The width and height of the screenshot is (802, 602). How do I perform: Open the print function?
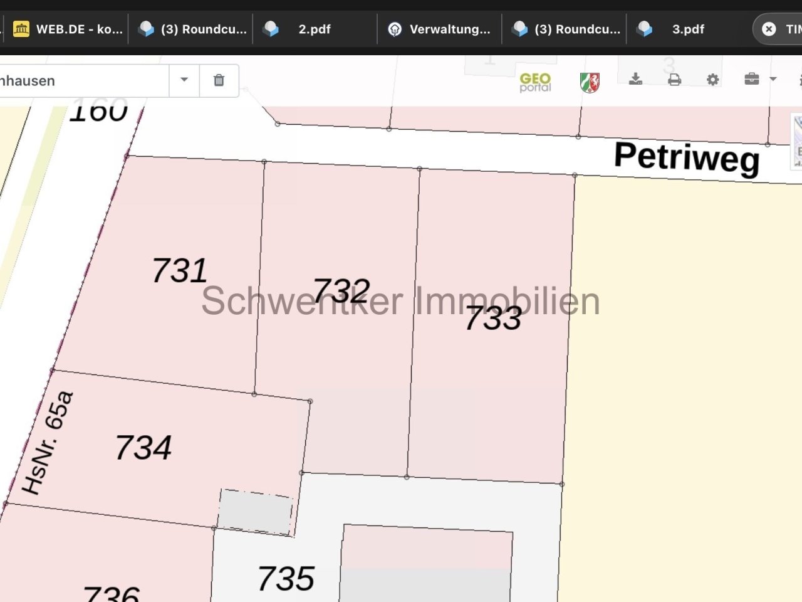[x=674, y=79]
